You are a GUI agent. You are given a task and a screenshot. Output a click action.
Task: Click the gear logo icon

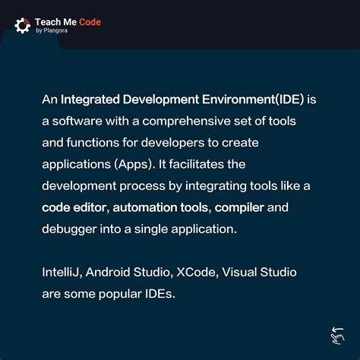(x=22, y=26)
